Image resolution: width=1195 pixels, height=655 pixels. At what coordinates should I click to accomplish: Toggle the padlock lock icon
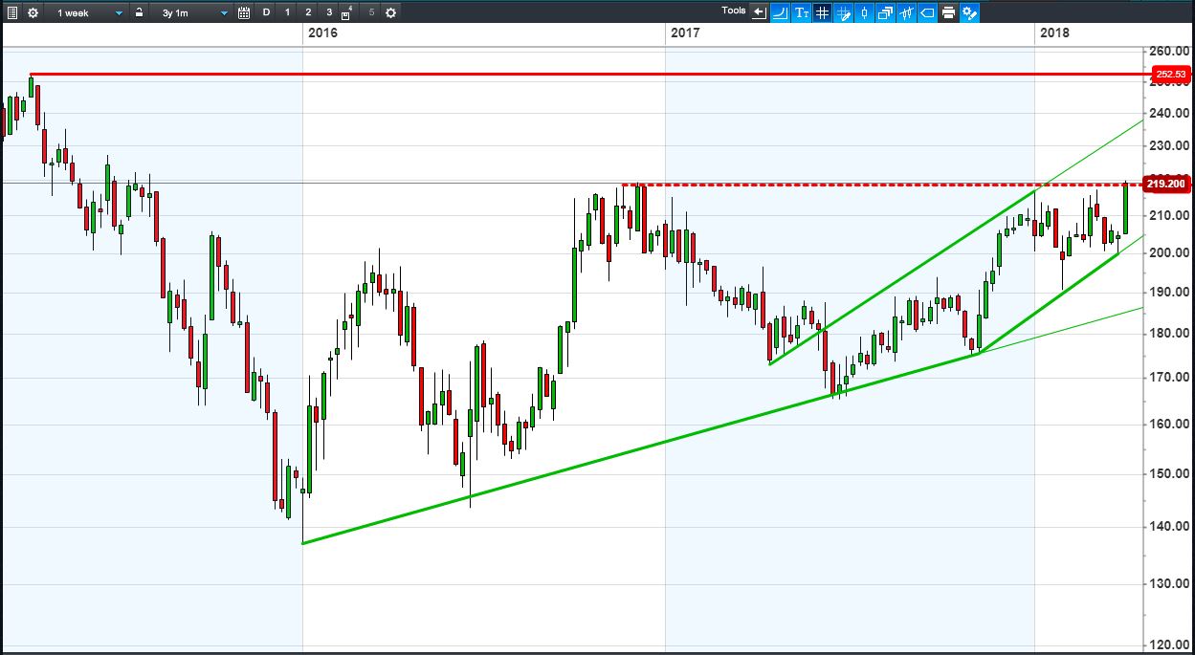(139, 12)
